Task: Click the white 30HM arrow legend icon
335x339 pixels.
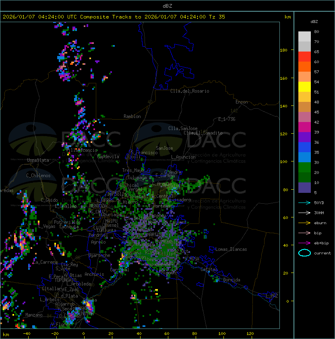Action: point(304,213)
